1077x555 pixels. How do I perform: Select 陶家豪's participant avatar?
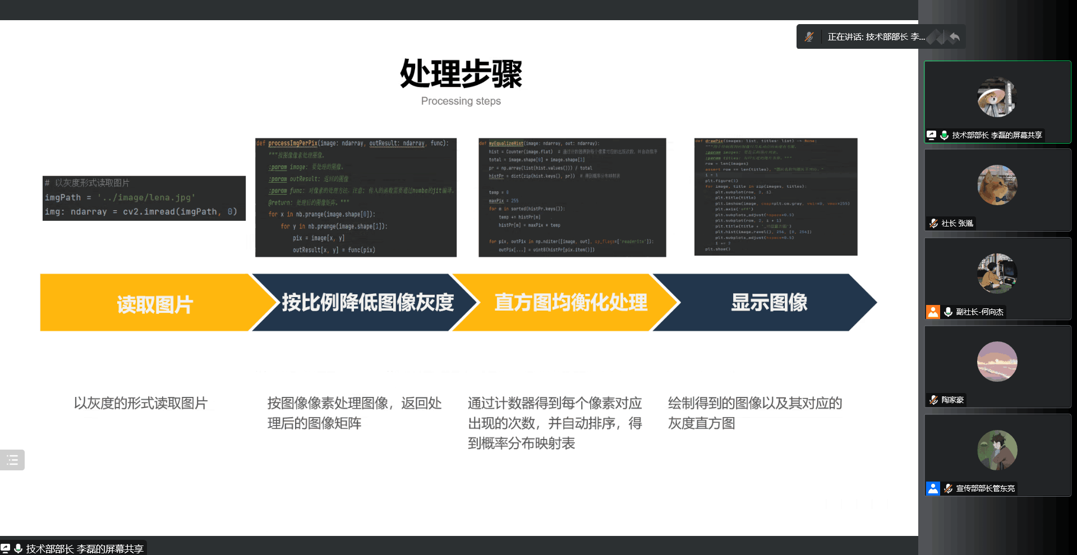coord(997,362)
